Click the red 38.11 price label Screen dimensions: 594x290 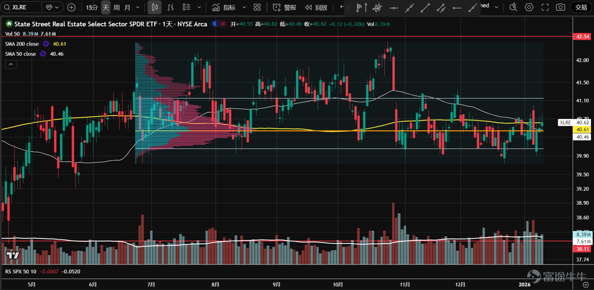582,249
